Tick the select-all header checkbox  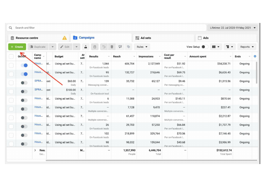(11, 56)
